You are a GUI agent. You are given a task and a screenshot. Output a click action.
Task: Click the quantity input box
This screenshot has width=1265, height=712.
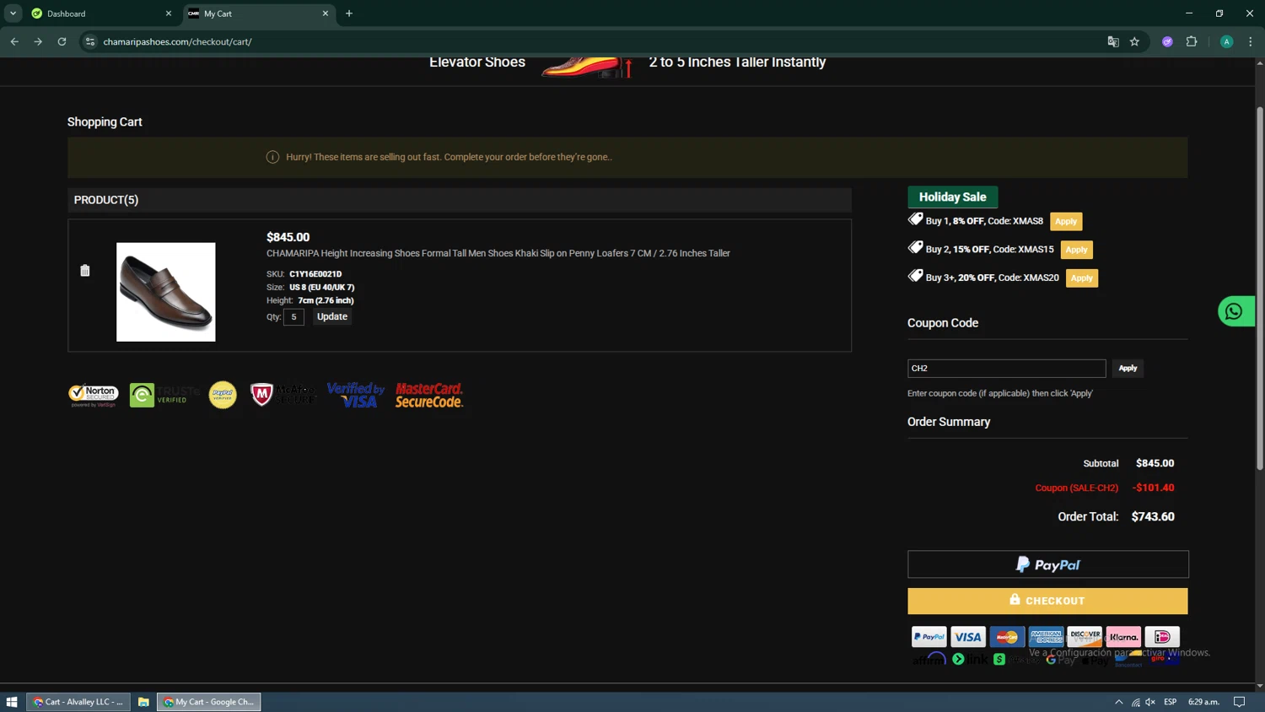[x=293, y=317]
